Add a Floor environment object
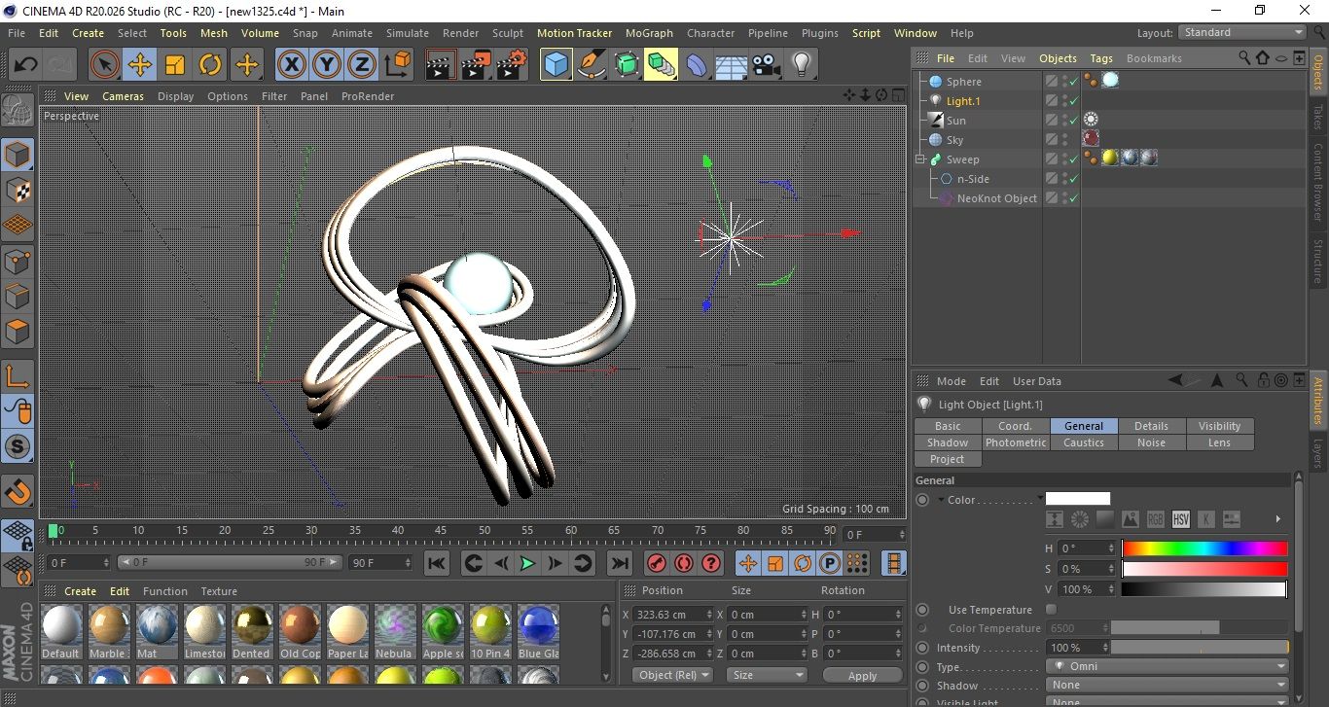The height and width of the screenshot is (707, 1329). coord(731,65)
